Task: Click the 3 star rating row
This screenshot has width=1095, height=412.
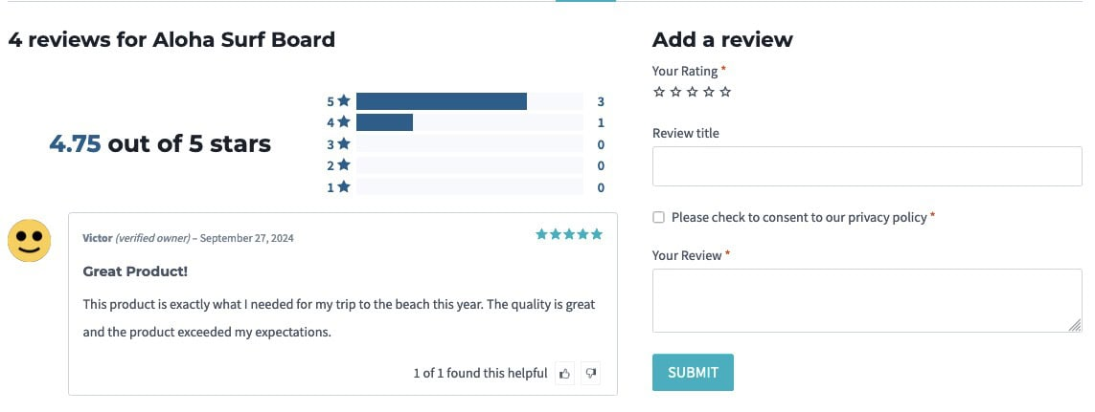Action: [x=468, y=144]
